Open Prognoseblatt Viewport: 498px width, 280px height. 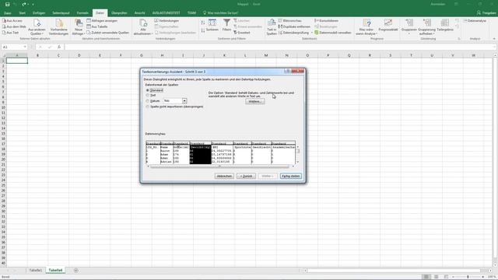pyautogui.click(x=388, y=25)
